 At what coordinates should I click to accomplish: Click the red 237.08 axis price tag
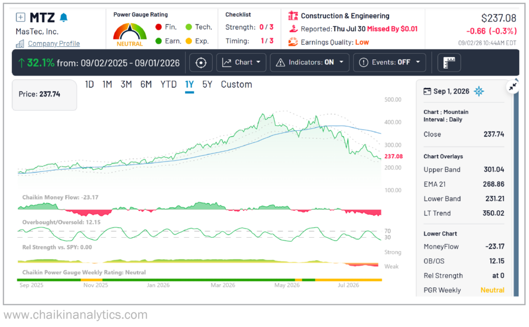(x=393, y=156)
